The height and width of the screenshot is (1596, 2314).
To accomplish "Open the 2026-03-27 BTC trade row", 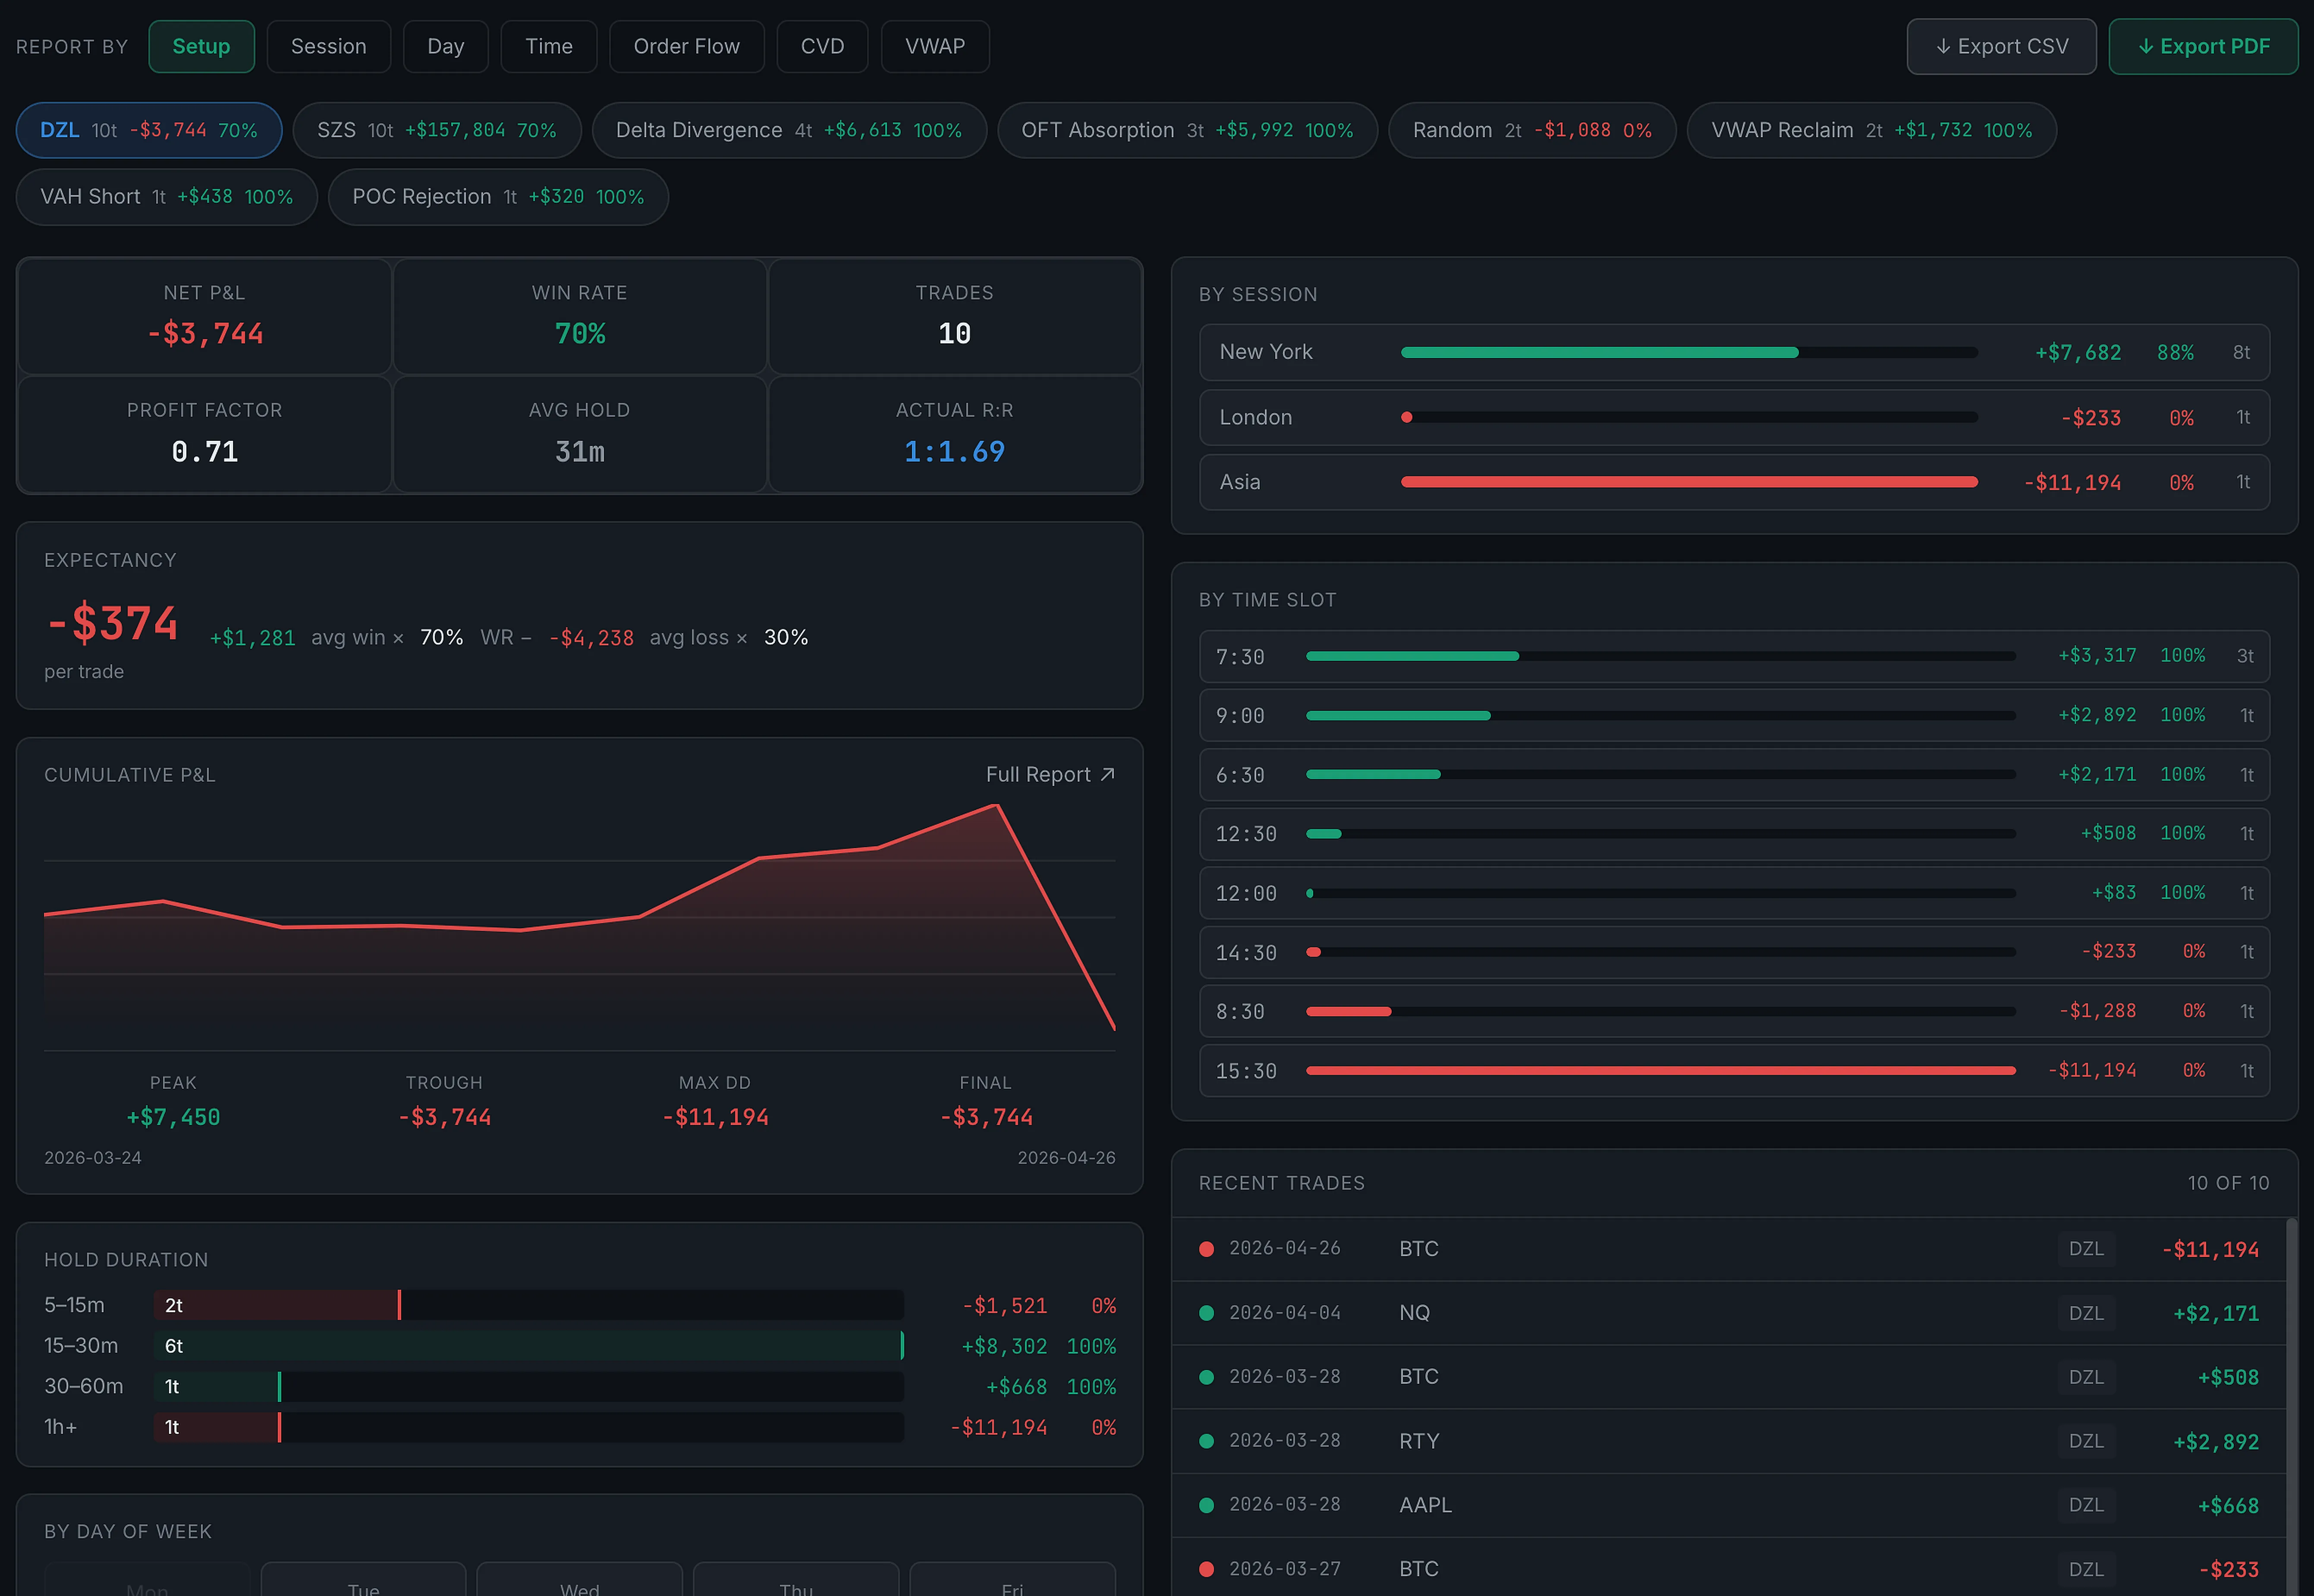I will click(1728, 1568).
